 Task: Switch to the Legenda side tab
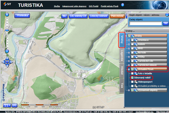tap(122, 55)
